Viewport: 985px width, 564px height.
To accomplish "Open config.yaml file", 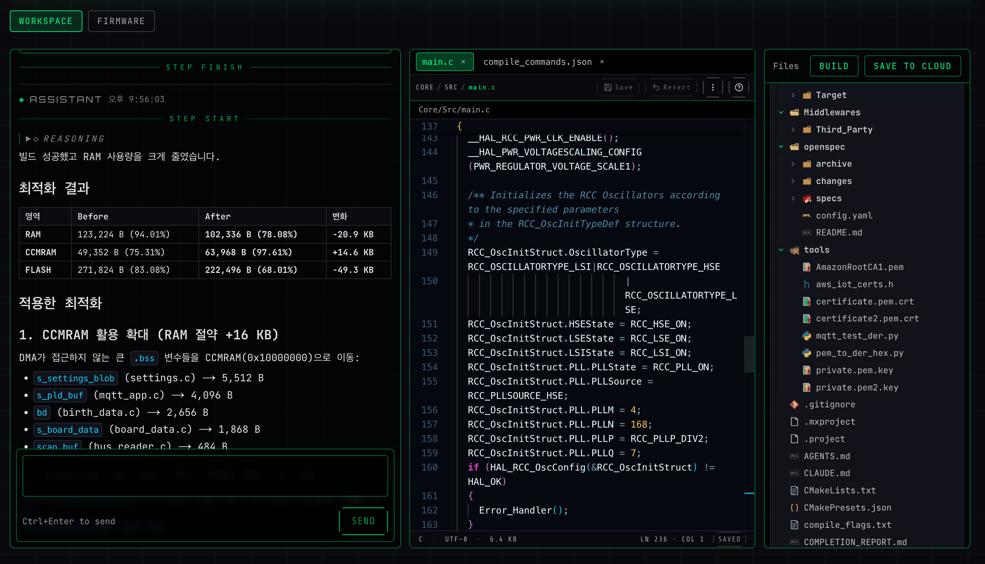I will click(x=844, y=216).
